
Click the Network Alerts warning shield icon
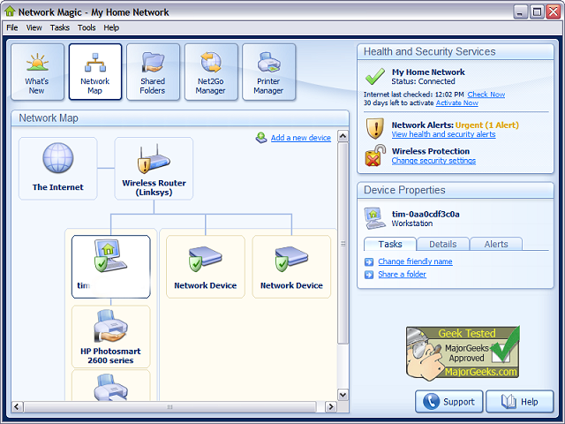(374, 128)
